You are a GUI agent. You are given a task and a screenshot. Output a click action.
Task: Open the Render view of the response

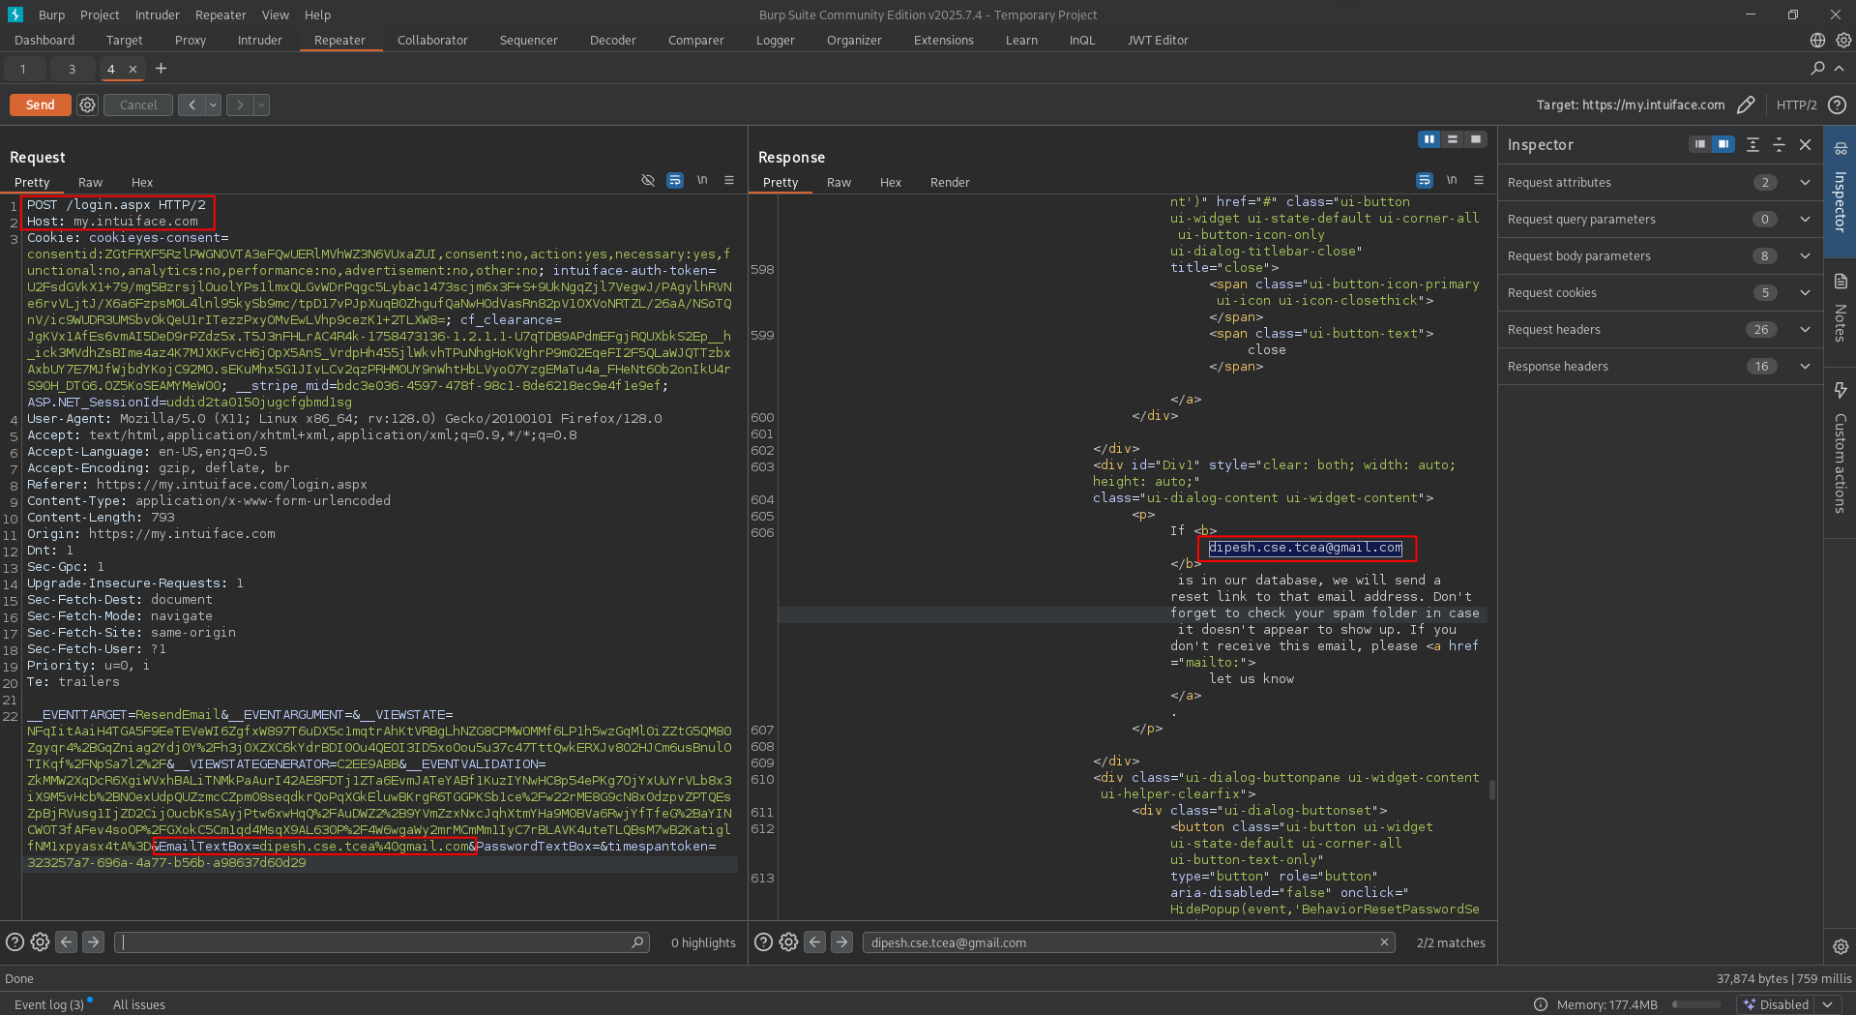click(949, 183)
